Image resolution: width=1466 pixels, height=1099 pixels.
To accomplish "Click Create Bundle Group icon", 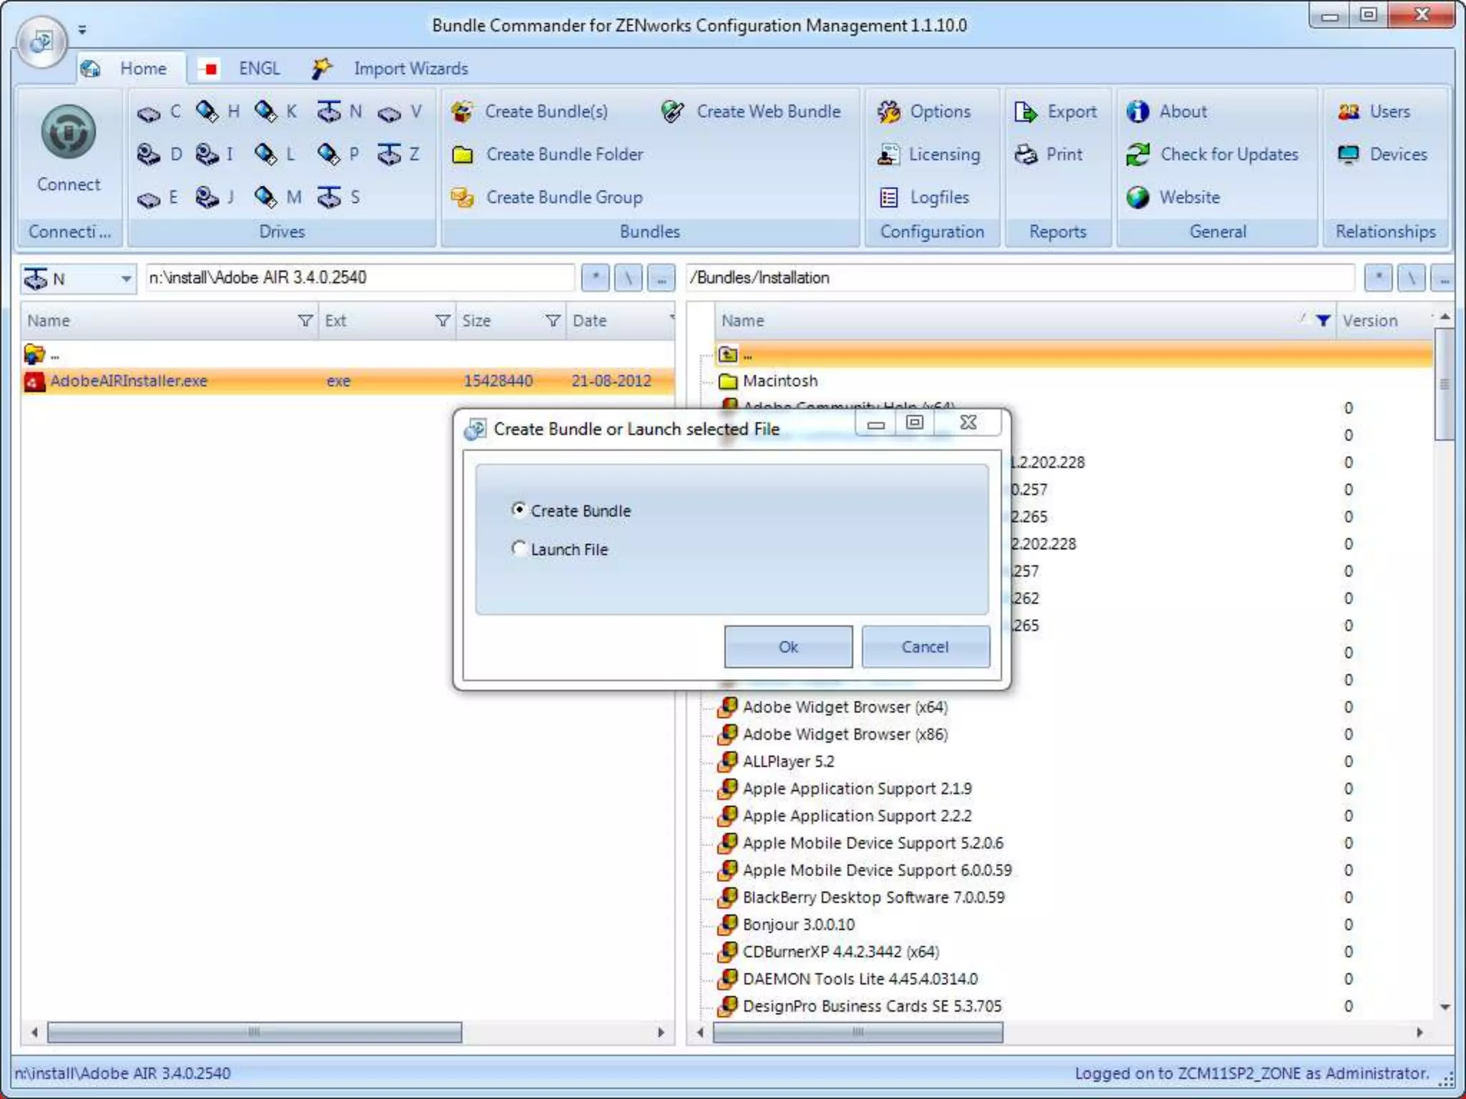I will 462,197.
